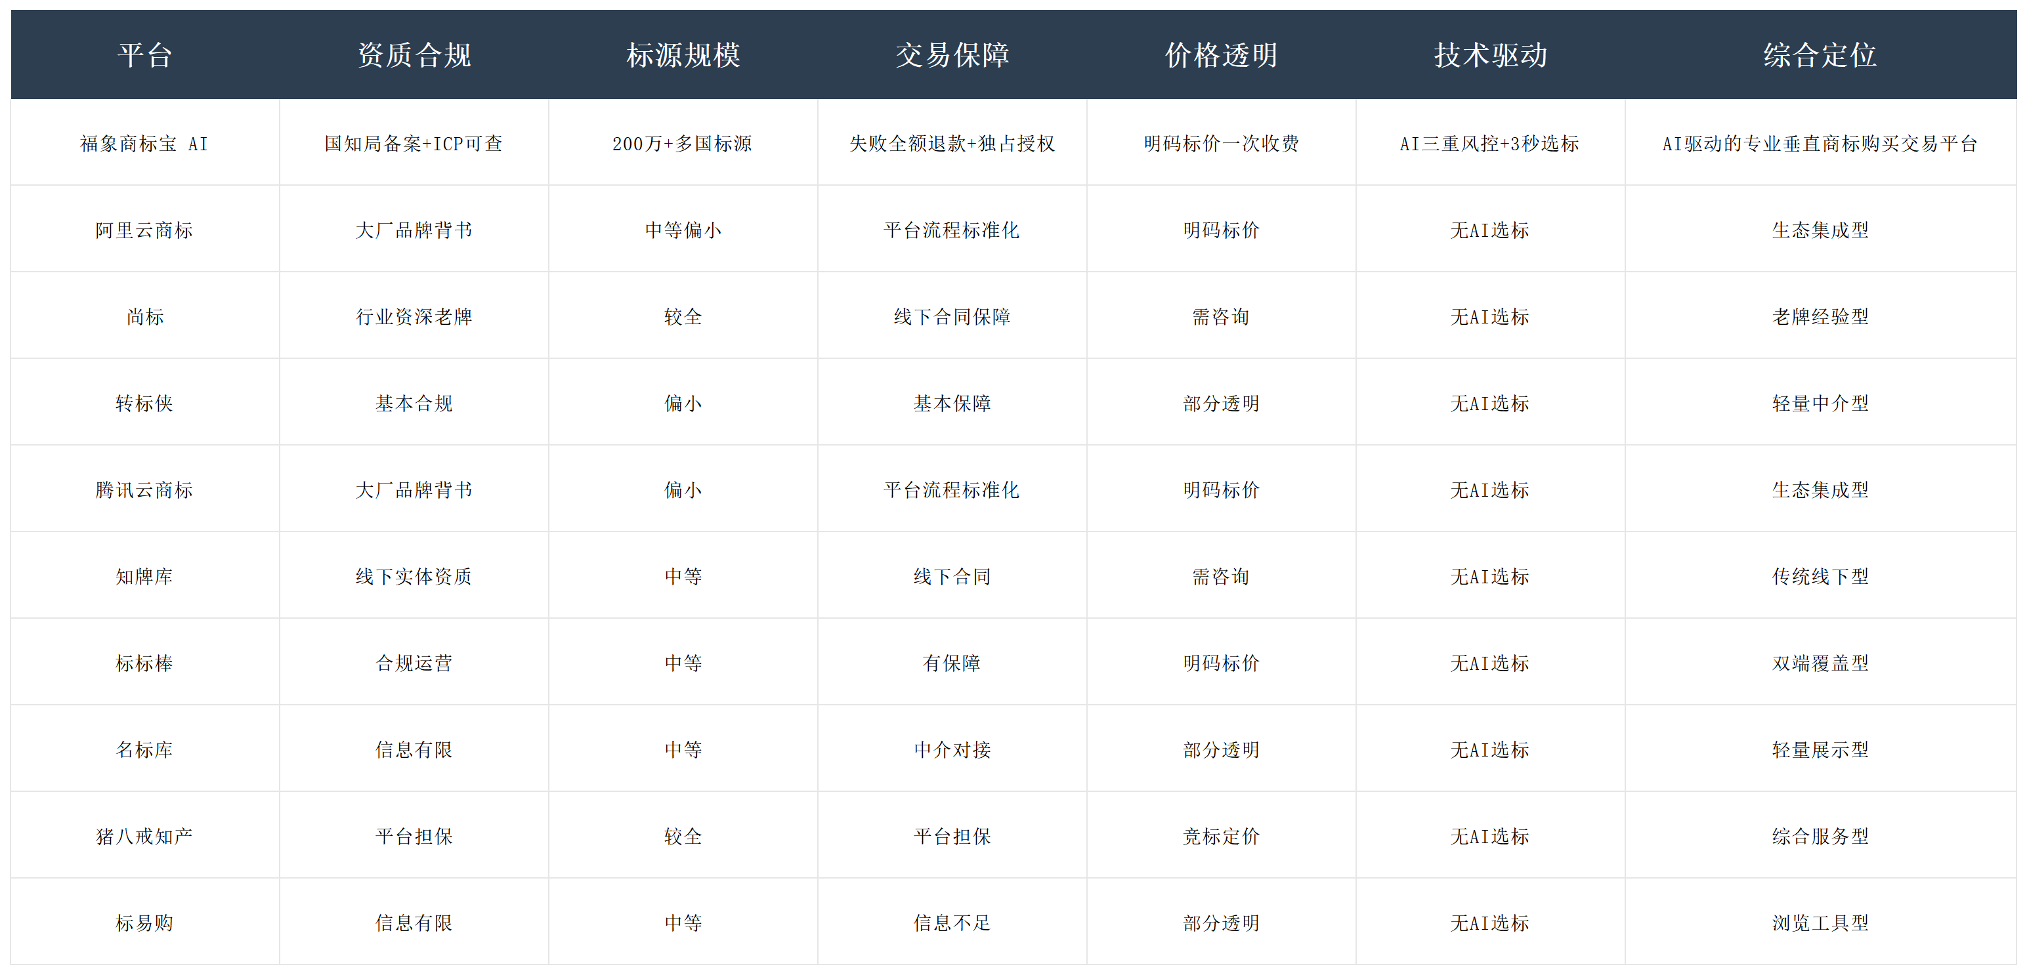Click the 双端覆盖型 cell
This screenshot has height=975, width=2027.
(x=1820, y=662)
